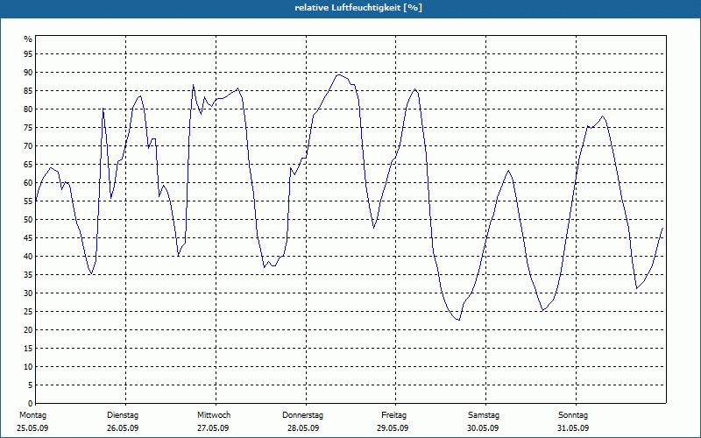Click the date '25.05.09'
Viewport: 701px width, 438px height.
pyautogui.click(x=32, y=428)
